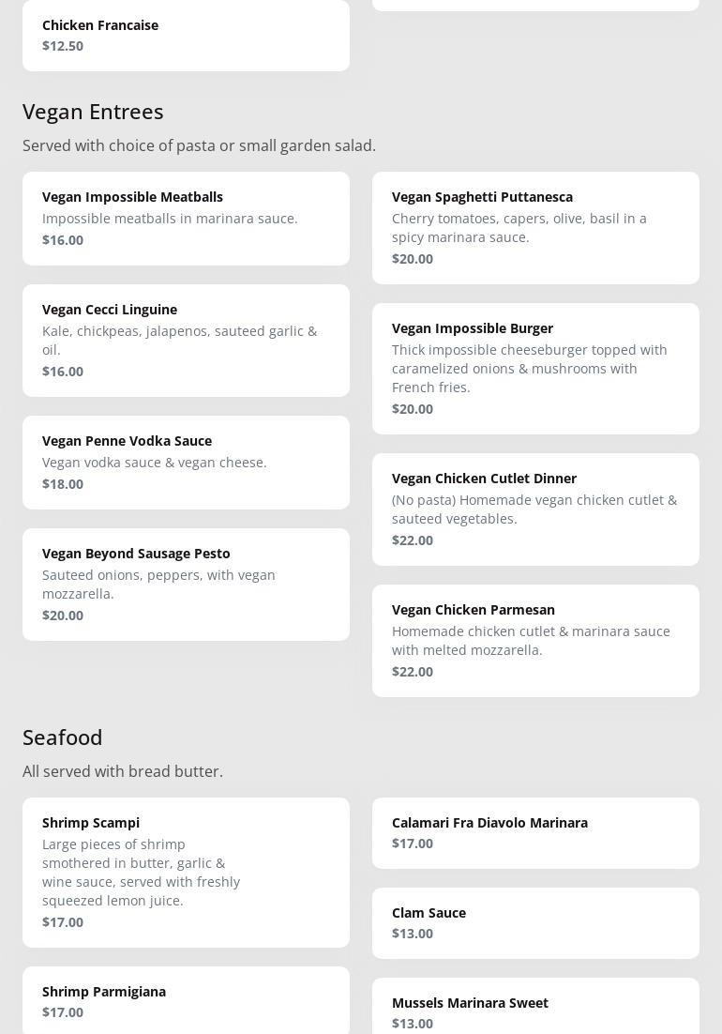722x1034 pixels.
Task: Click the $18.00 price under Vegan Penne
Action: pyautogui.click(x=63, y=484)
